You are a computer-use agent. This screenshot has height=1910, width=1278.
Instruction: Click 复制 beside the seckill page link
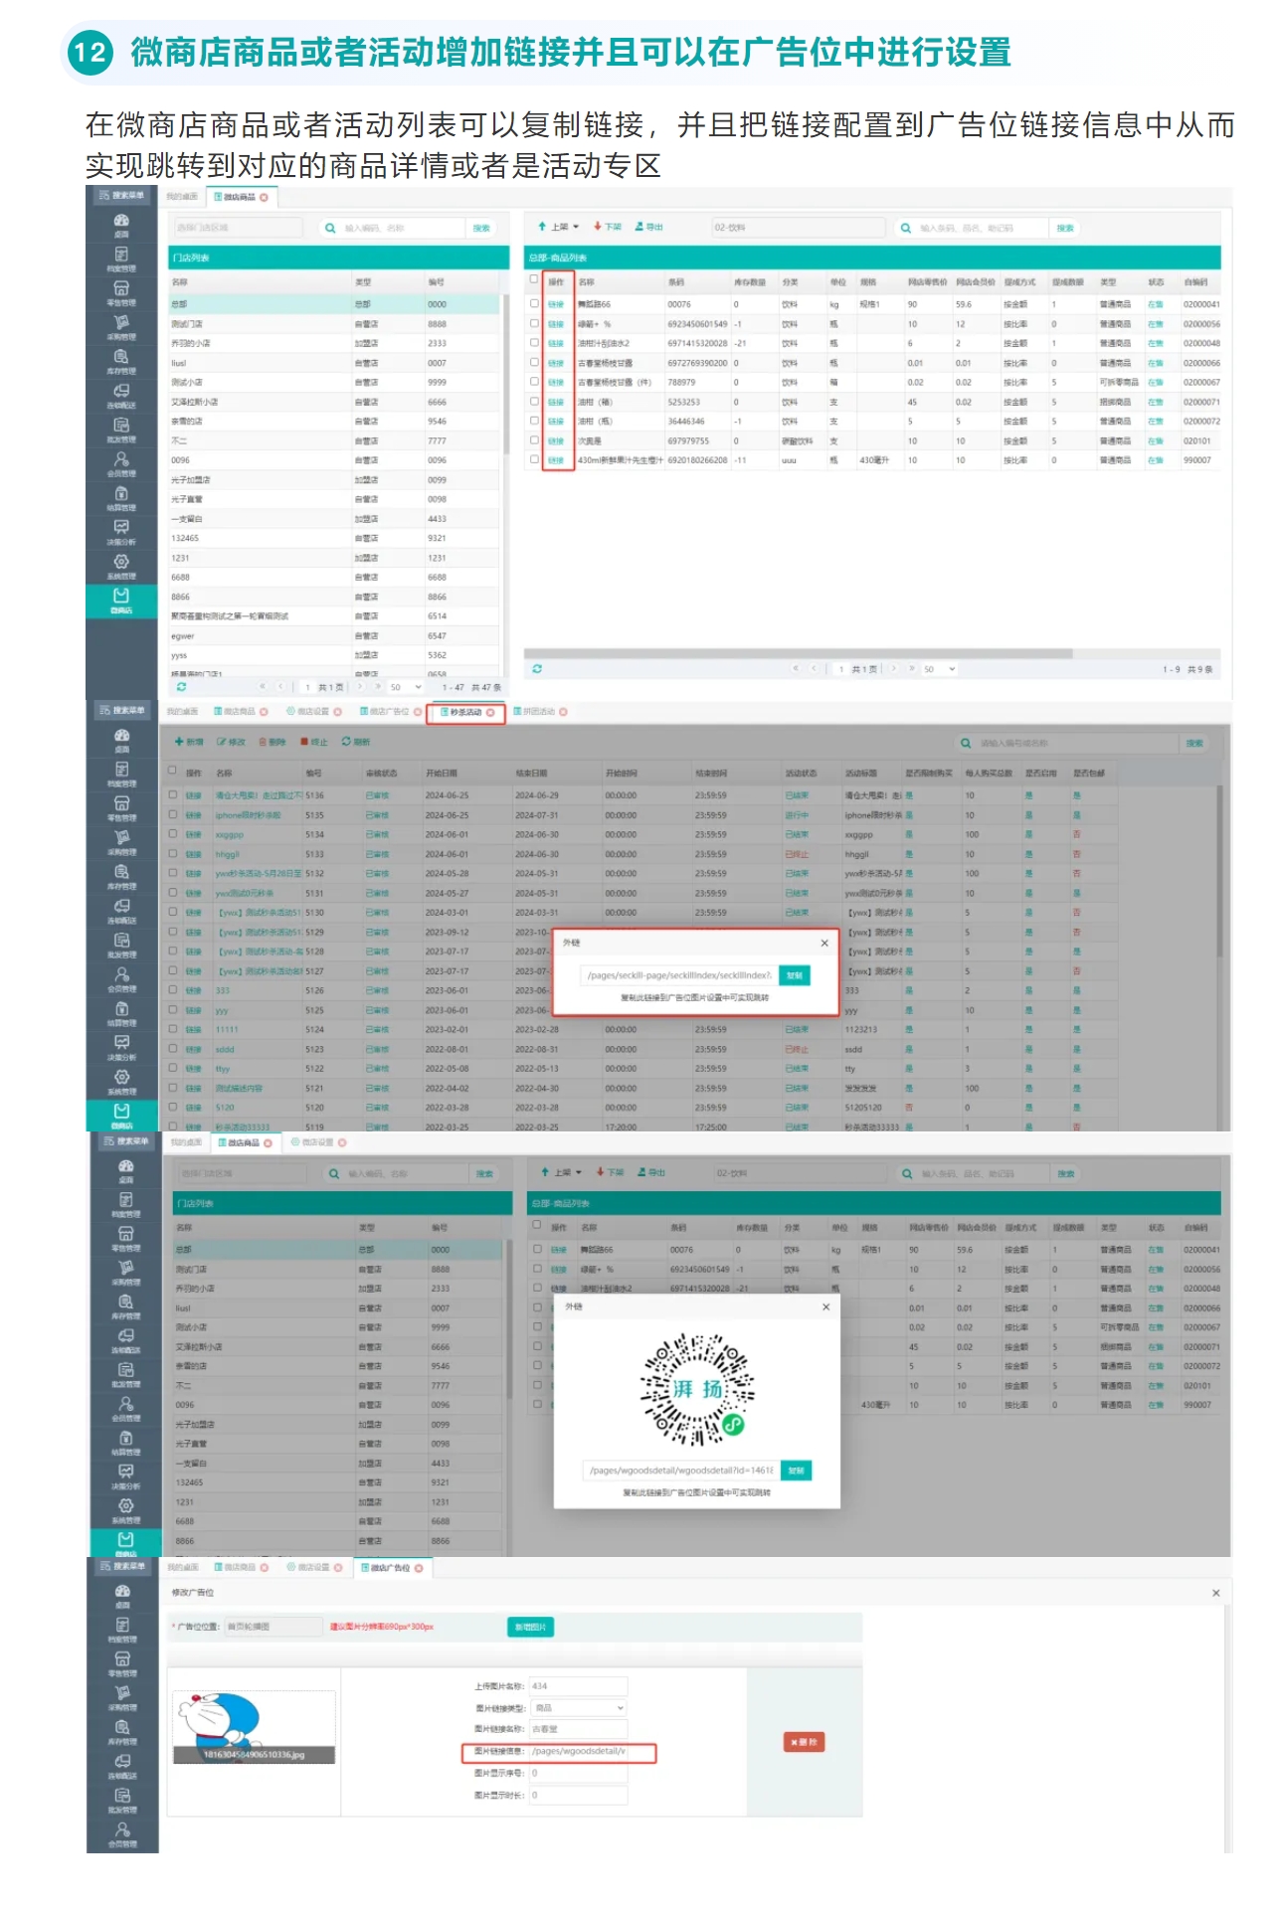(795, 975)
